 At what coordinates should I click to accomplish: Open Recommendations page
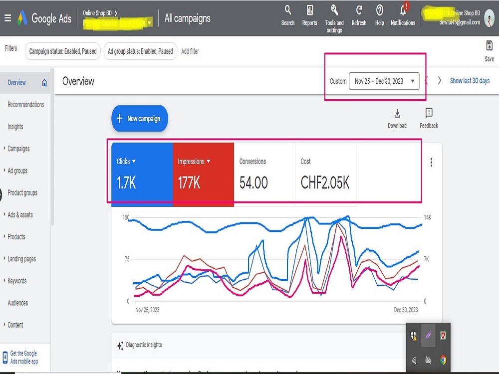point(26,105)
